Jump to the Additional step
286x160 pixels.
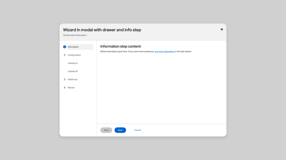point(73,80)
